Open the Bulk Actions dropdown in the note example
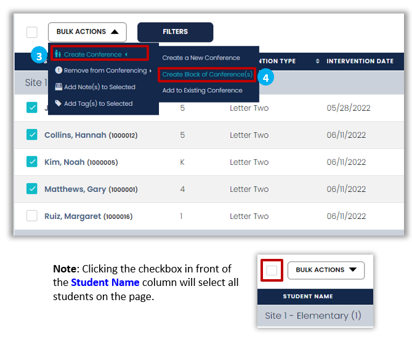412x337 pixels. (x=326, y=270)
